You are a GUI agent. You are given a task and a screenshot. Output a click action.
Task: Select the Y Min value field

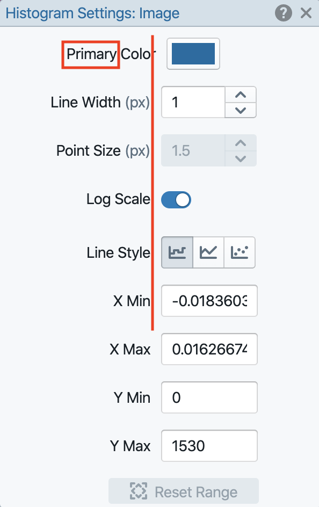click(x=209, y=397)
